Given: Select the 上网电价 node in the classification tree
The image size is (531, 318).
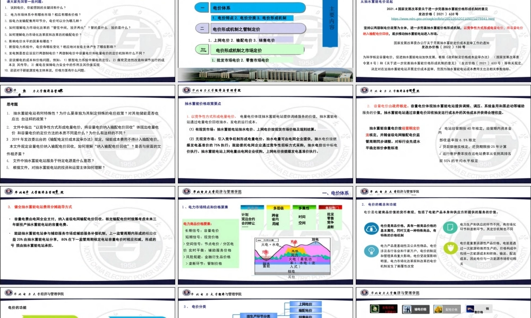Looking at the screenshot, I should tap(305, 304).
